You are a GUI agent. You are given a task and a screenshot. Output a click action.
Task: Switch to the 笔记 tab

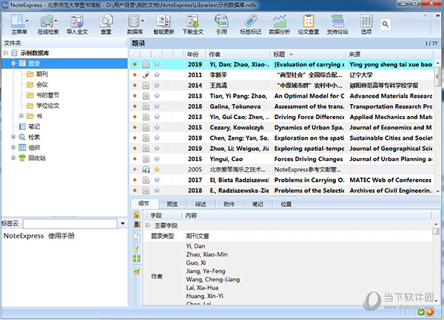(258, 204)
